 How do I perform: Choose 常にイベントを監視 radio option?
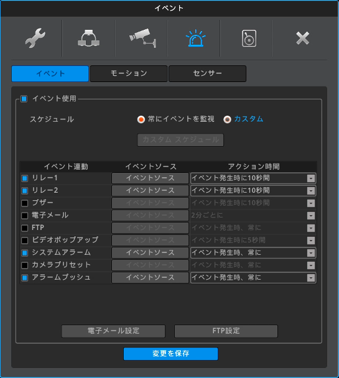[141, 119]
